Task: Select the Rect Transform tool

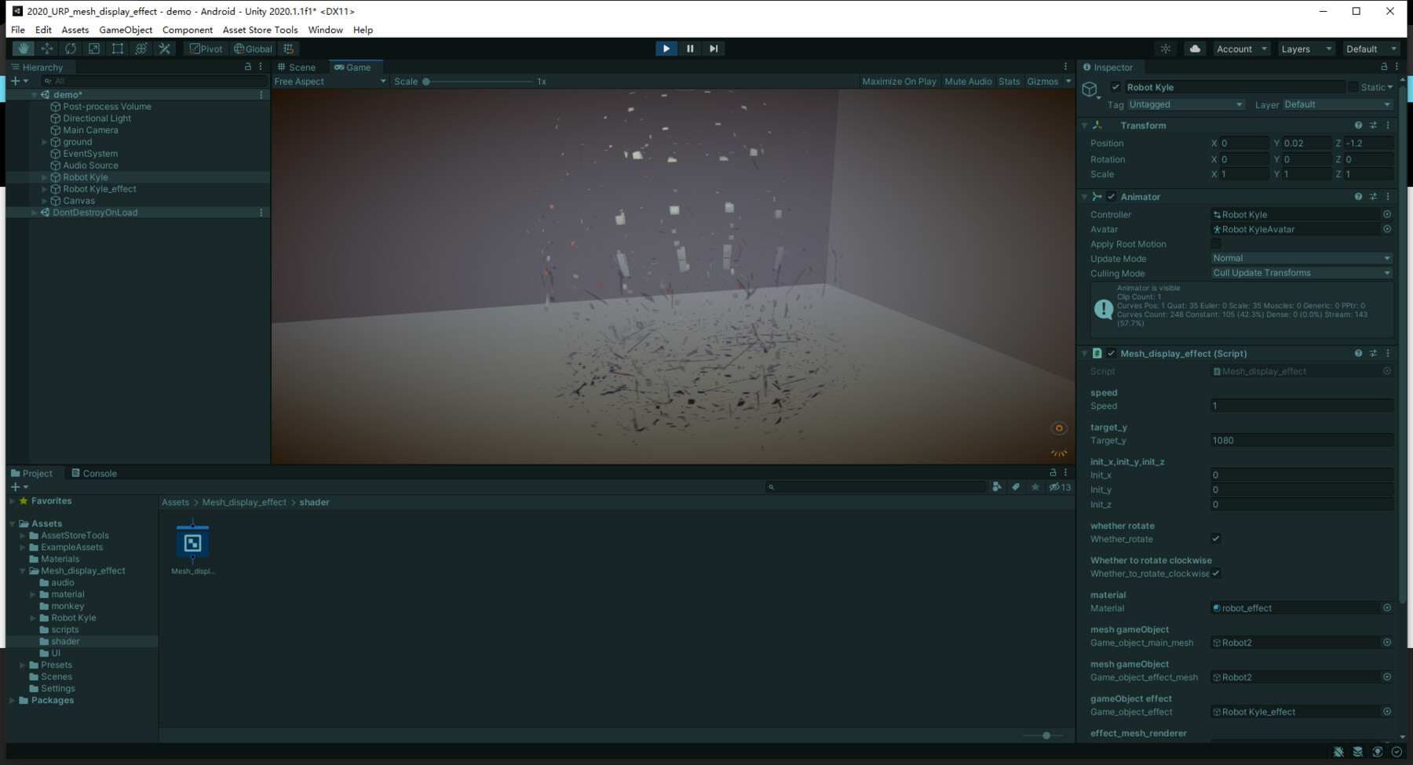Action: [x=118, y=48]
